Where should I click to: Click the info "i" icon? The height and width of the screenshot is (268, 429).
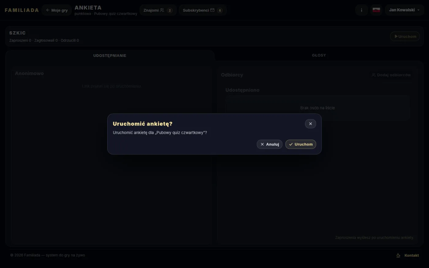pos(362,10)
